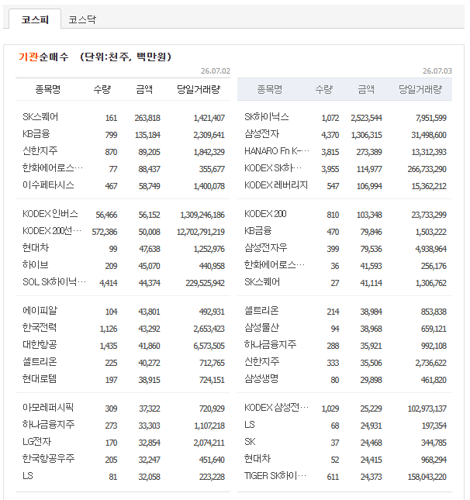Open LS in the 26.07.02 list
Viewport: 470px width, 500px height.
click(28, 476)
